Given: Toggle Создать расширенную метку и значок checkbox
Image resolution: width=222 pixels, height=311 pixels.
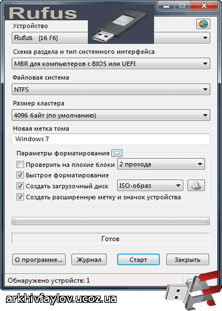Looking at the screenshot, I should tap(20, 197).
